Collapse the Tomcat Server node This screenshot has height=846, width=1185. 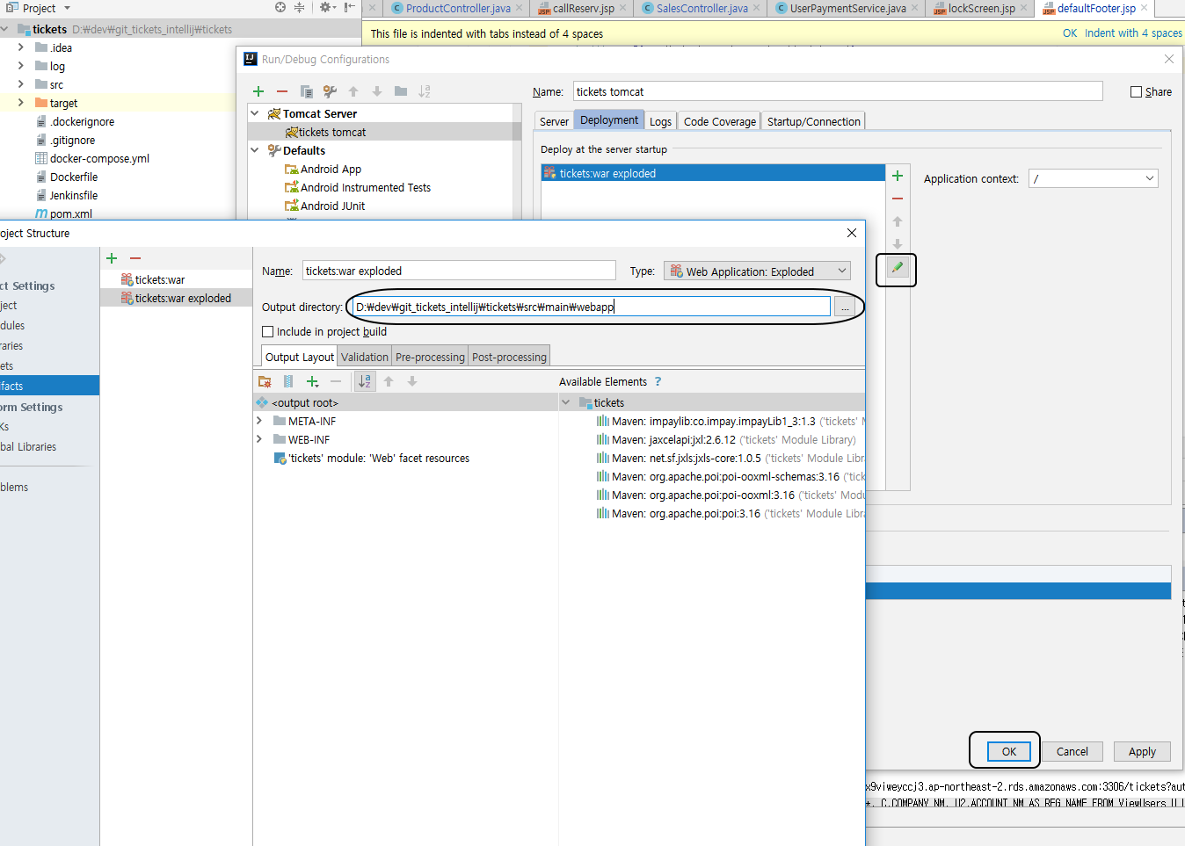255,113
